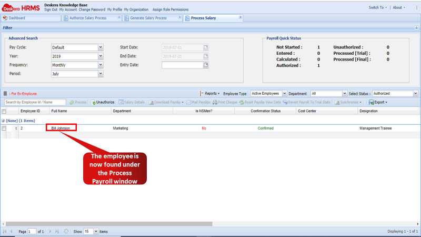Click the horizontal scrollbar of the grid
The width and height of the screenshot is (421, 237).
tap(109, 224)
